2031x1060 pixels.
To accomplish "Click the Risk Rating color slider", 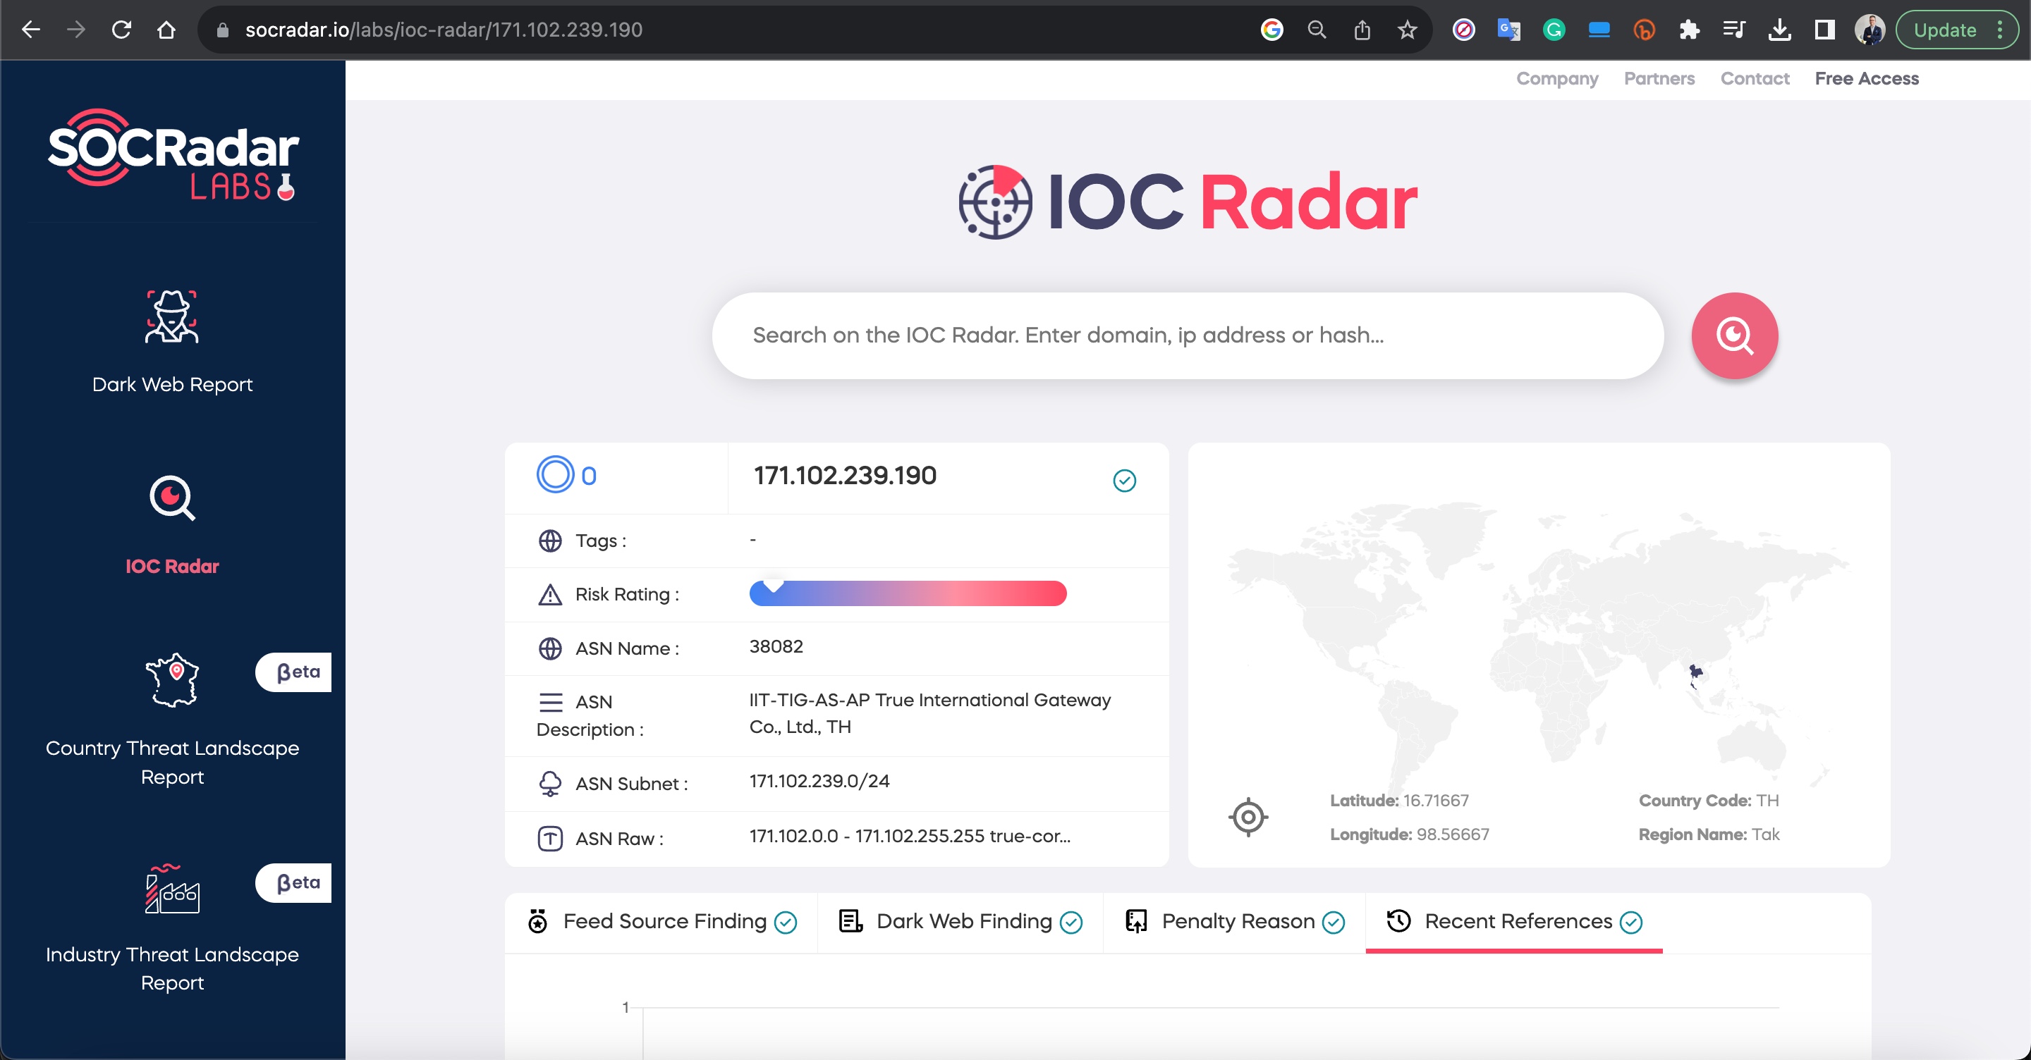I will 908,593.
